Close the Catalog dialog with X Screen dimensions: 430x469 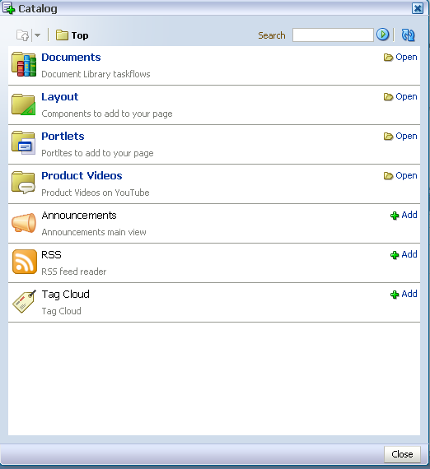pyautogui.click(x=418, y=8)
